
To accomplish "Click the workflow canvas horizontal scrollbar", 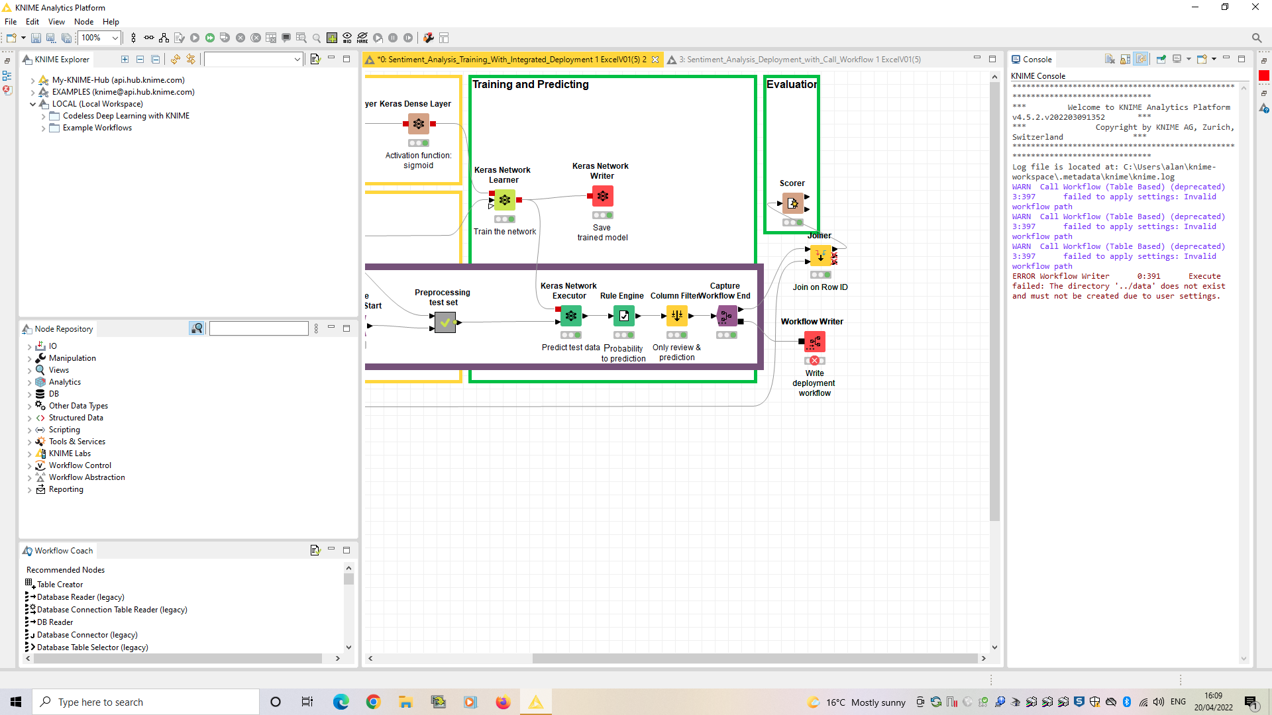I will 755,659.
